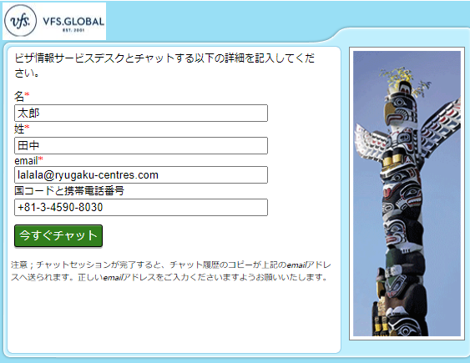Focus the email address input field
Viewport: 470px width, 363px height.
point(141,175)
